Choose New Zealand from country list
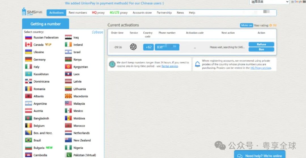The image size is (306, 158). [82, 140]
